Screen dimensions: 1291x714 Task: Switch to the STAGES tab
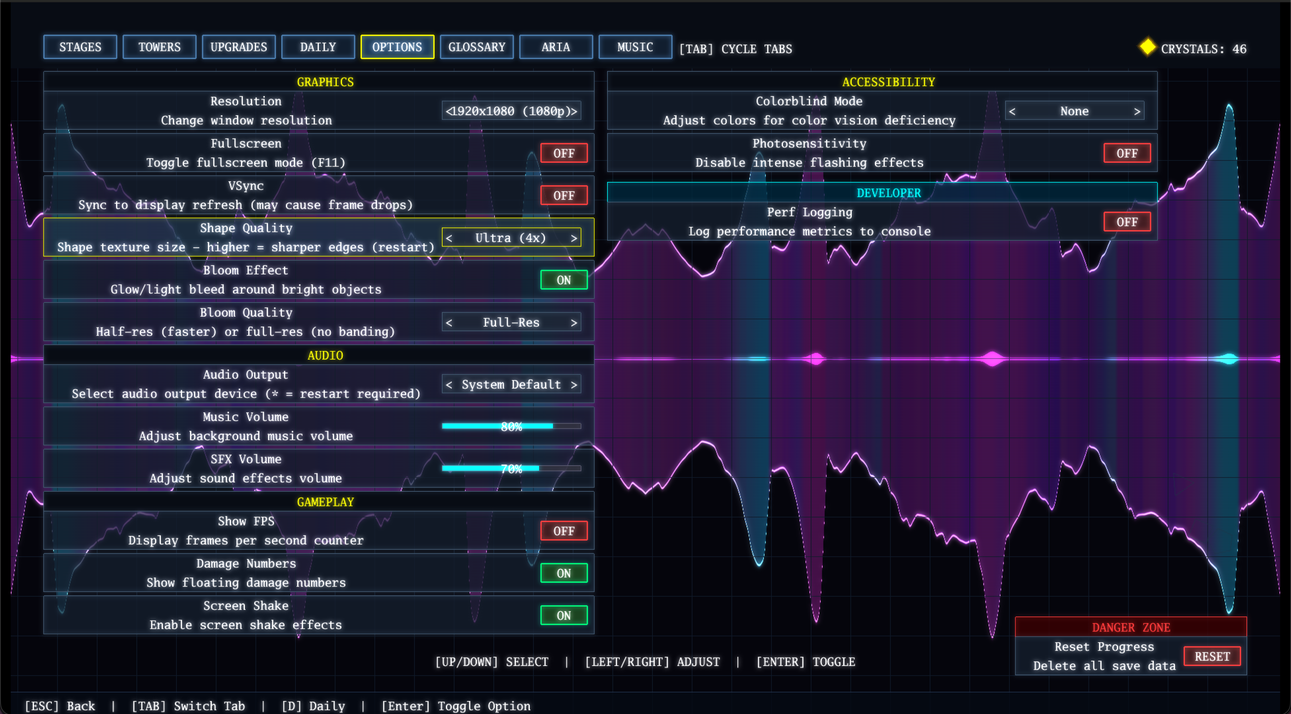(80, 47)
